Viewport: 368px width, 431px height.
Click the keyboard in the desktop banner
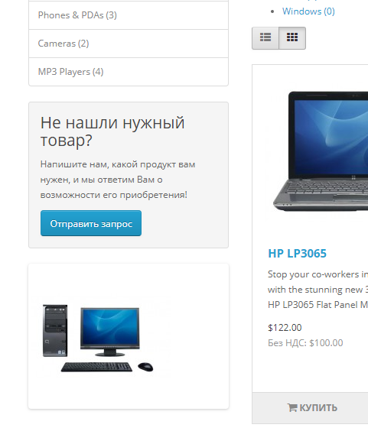96,367
